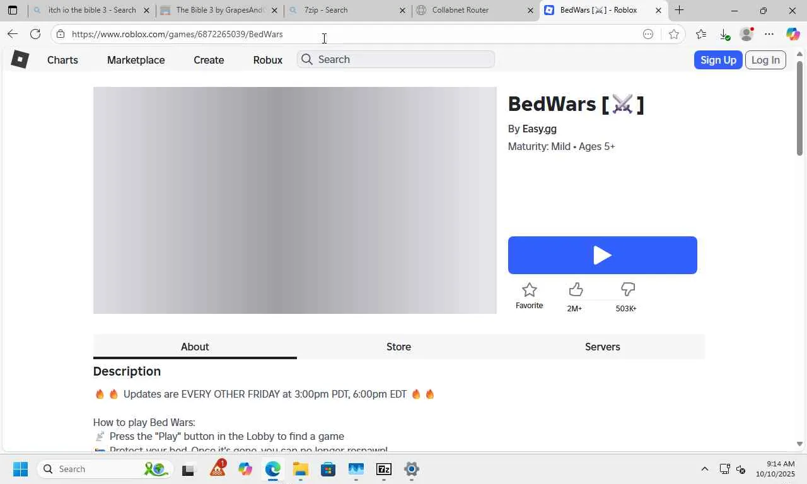Launch Copilot from the Edge toolbar

(x=792, y=34)
